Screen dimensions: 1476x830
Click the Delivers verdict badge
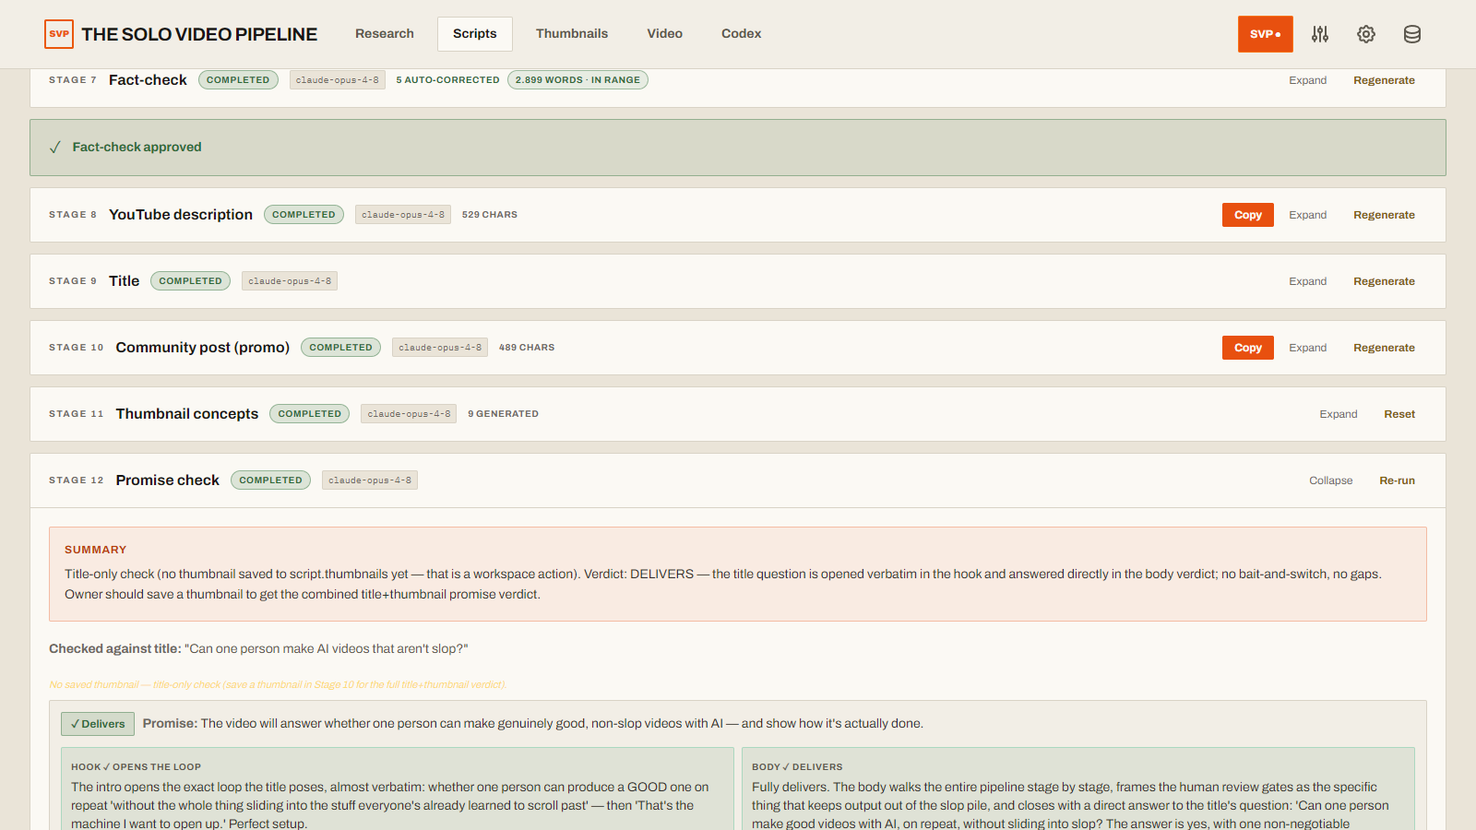(x=98, y=724)
